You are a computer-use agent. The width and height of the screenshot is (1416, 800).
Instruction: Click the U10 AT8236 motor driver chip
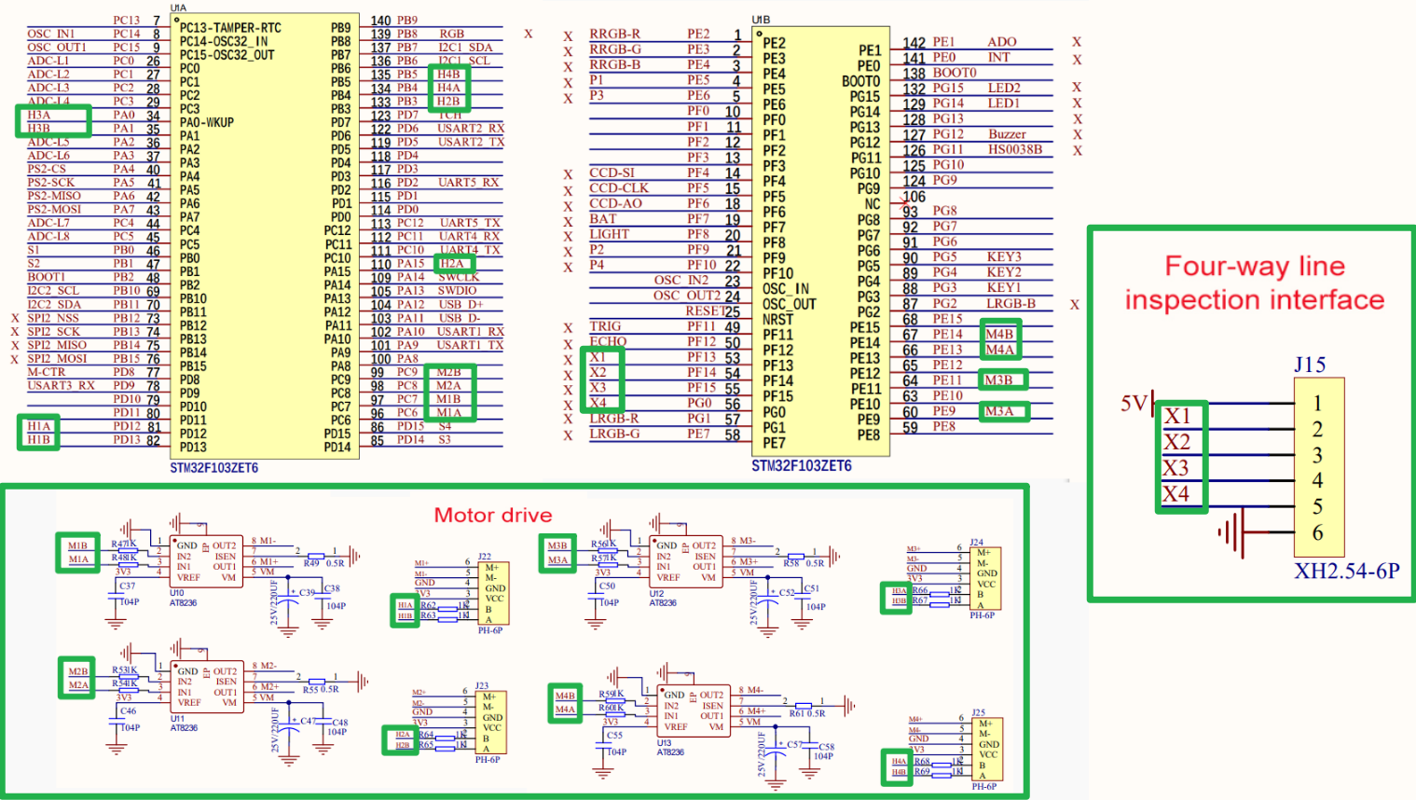207,561
